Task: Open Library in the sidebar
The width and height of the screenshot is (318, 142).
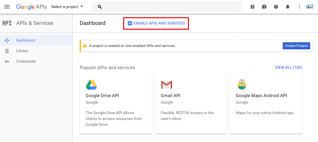Action: 22,51
